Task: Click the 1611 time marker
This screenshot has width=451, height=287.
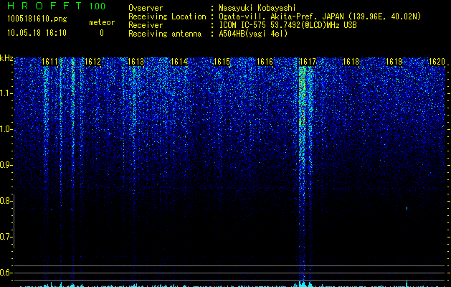Action: coord(49,62)
